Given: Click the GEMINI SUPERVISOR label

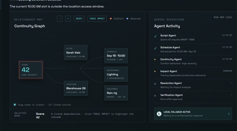Looking at the screenshot, I should (169, 20).
